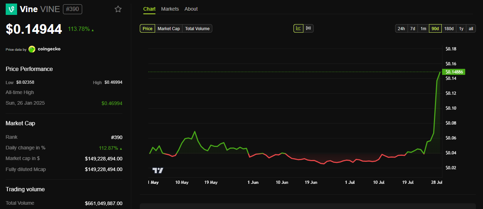
Task: Click the 19 Jun axis label
Action: click(x=311, y=182)
